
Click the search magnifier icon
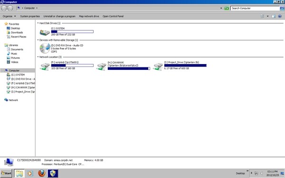point(282,8)
